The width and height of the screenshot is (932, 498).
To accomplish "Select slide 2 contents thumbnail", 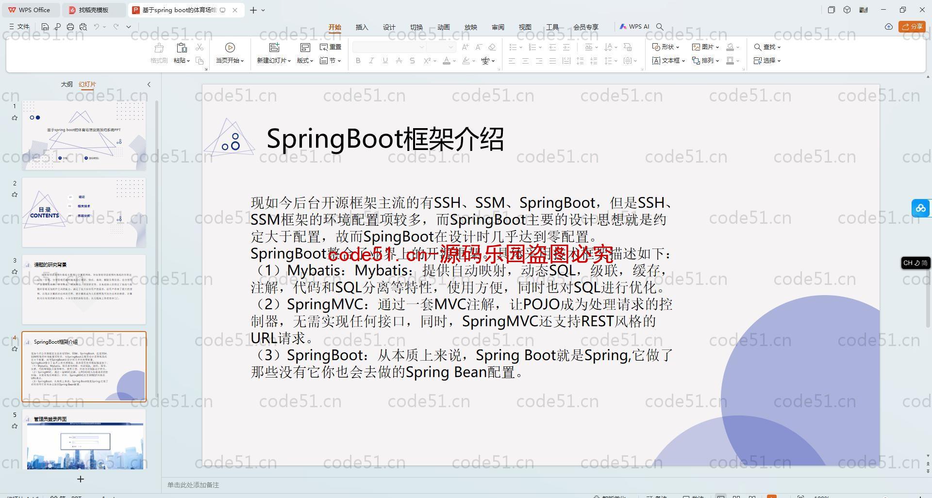I will click(x=84, y=212).
